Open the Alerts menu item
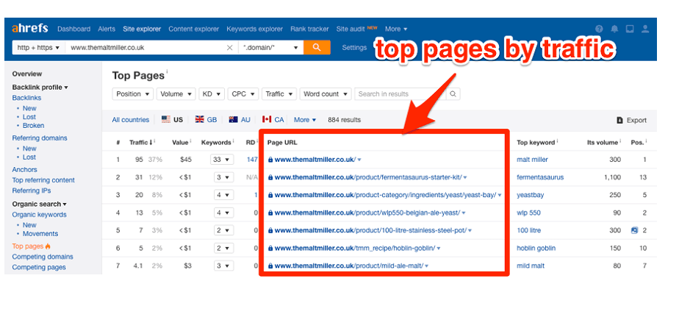Screen dimensions: 679x331 [107, 29]
